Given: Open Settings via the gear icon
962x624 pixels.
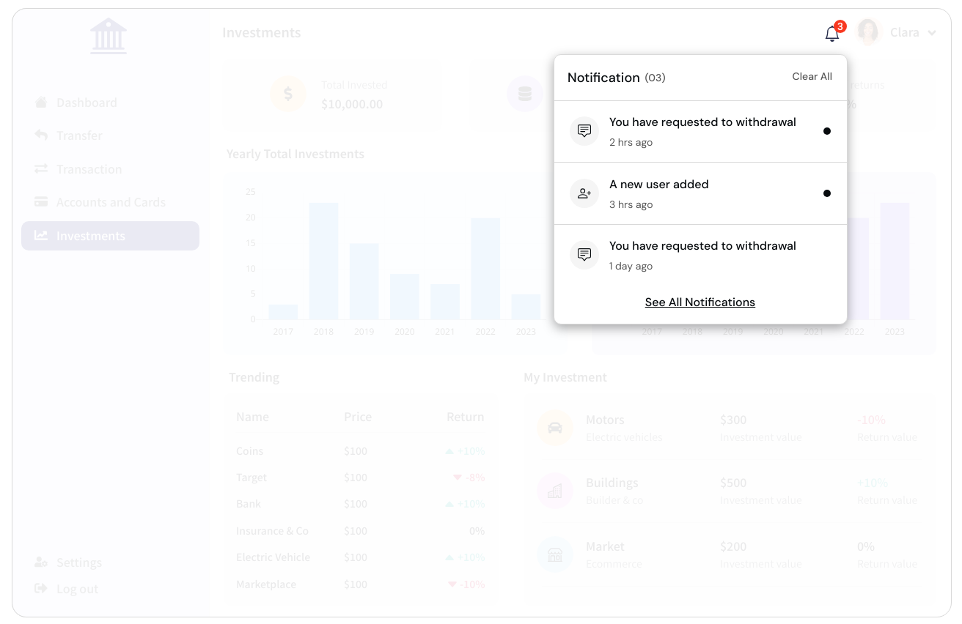Looking at the screenshot, I should point(41,562).
